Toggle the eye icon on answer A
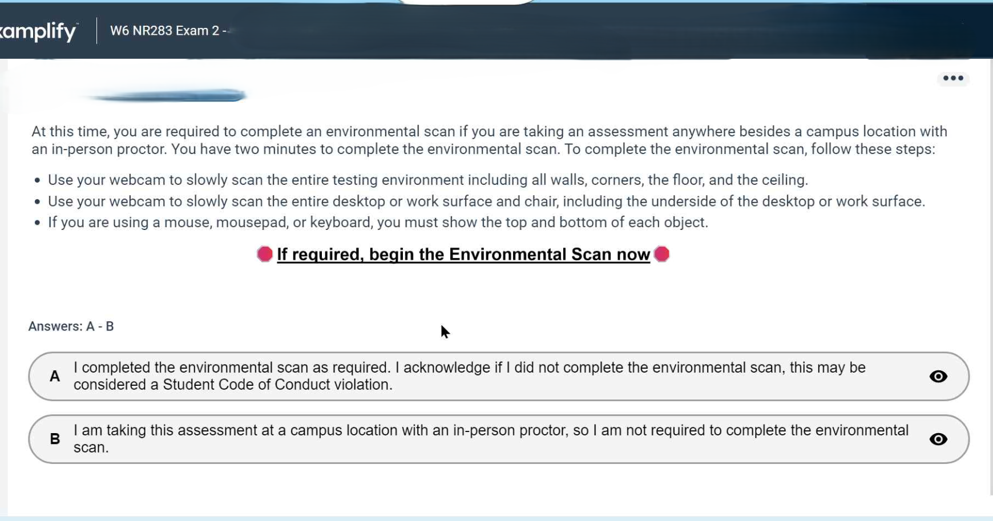Viewport: 993px width, 521px height. [x=938, y=377]
